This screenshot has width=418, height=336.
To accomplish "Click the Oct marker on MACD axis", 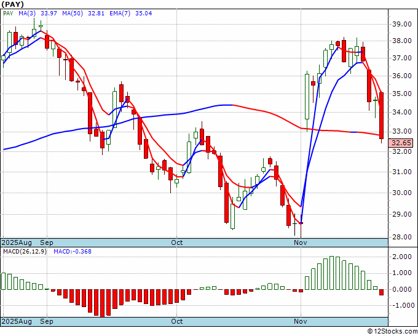I will [x=177, y=321].
